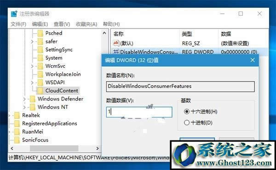This screenshot has width=276, height=170.
Task: Select the Windows Defender folder icon
Action: tap(33, 99)
